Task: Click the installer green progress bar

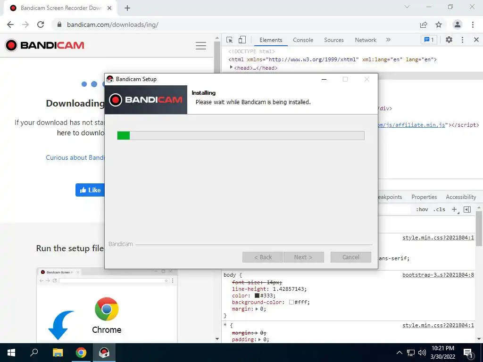Action: 241,135
